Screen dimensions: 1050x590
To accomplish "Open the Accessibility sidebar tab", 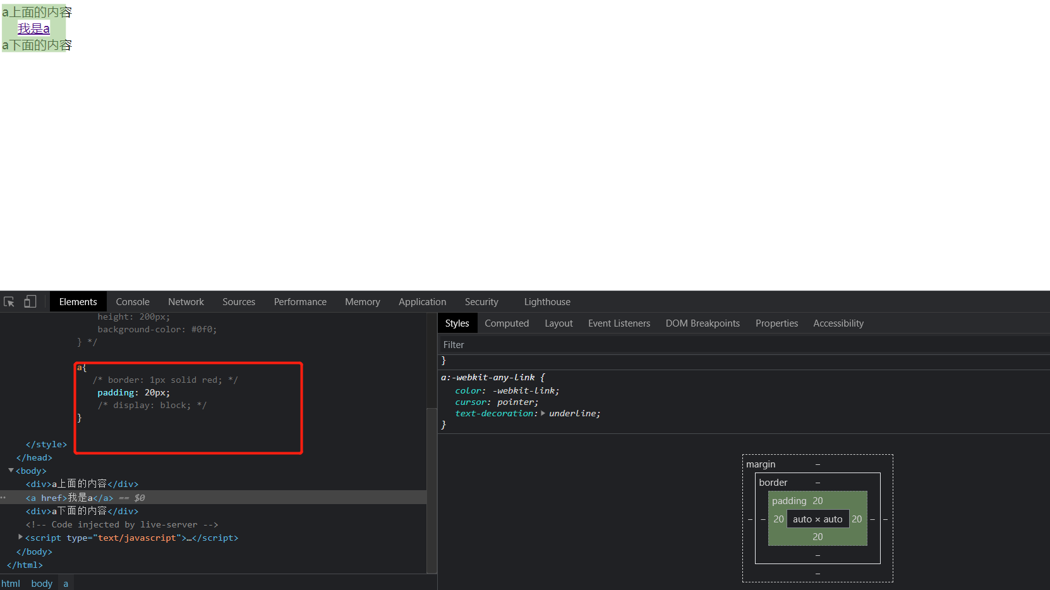I will coord(838,323).
